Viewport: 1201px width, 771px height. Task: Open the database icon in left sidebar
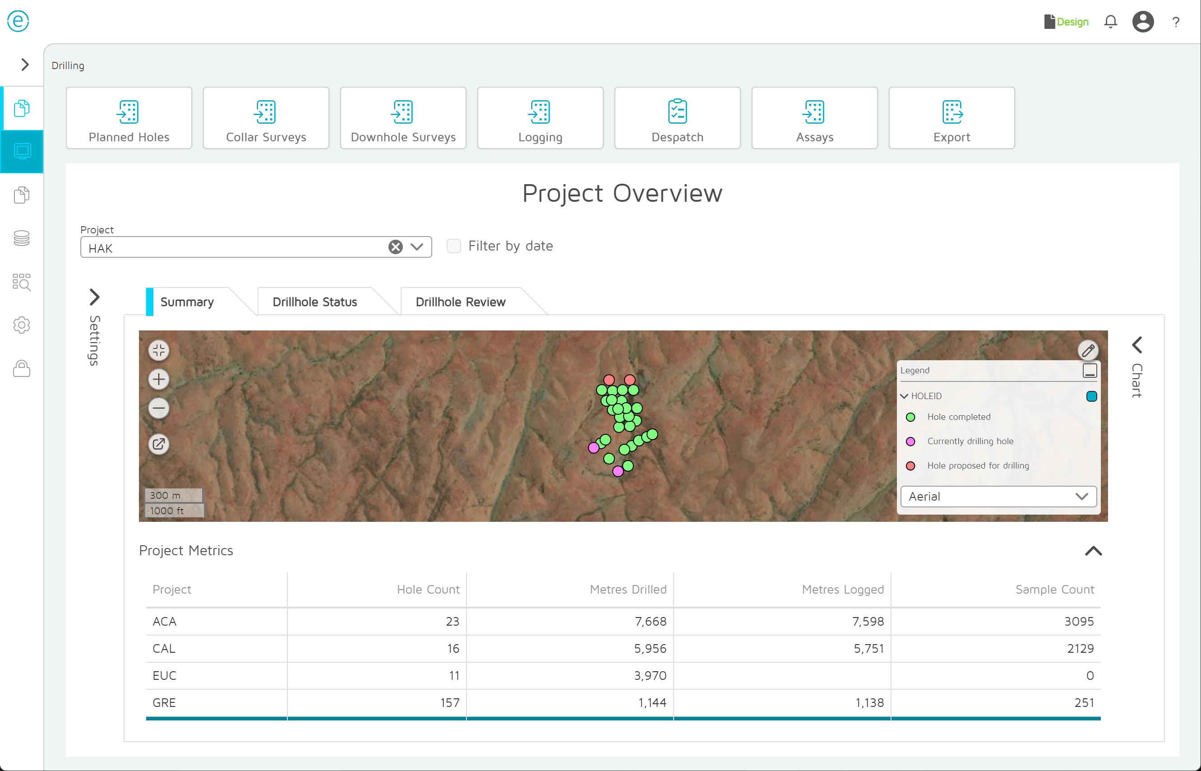click(22, 238)
